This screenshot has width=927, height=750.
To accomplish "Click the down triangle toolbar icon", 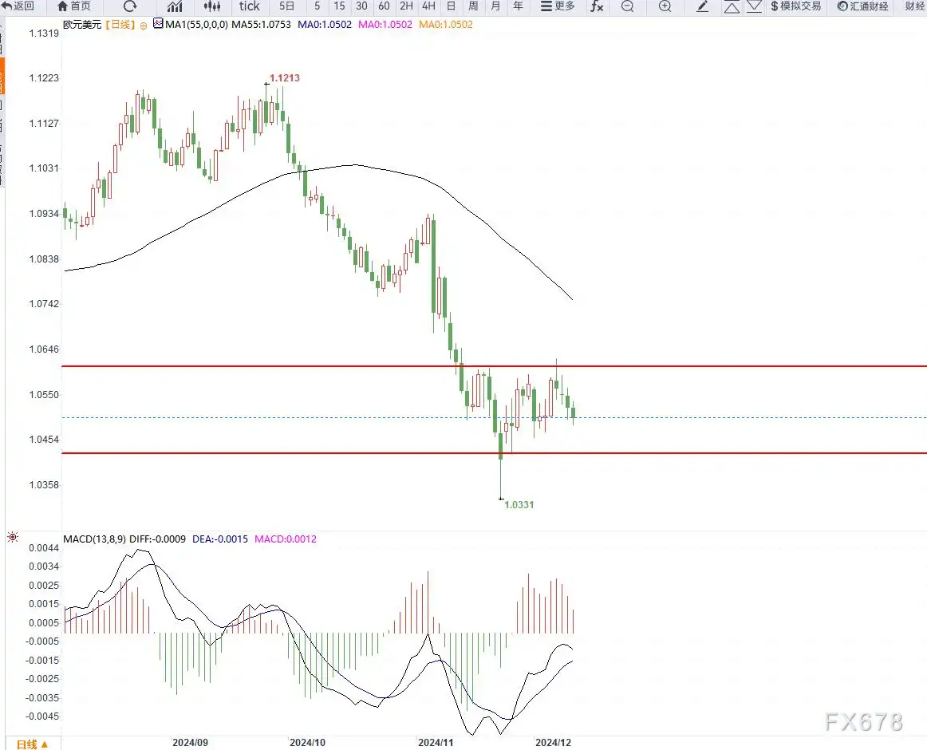I will tap(754, 7).
